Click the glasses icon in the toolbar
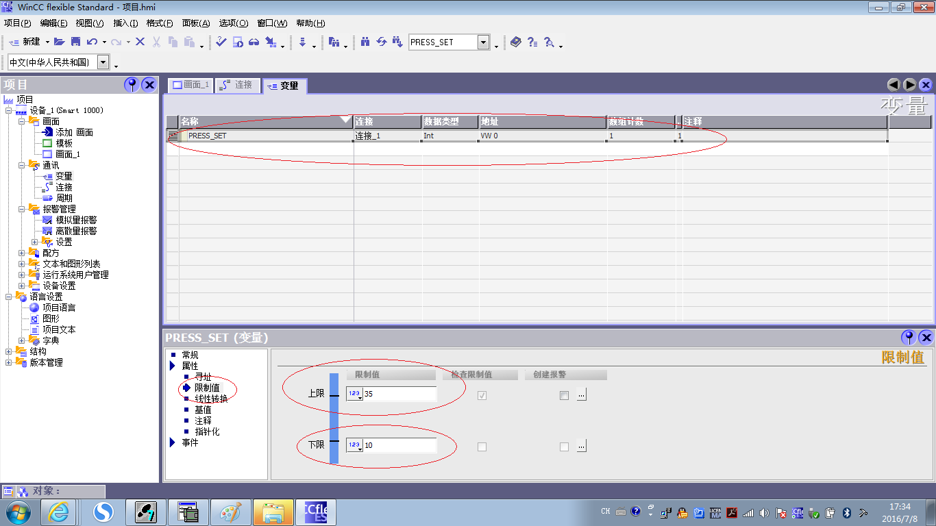 [254, 42]
